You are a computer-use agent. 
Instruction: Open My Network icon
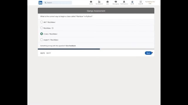99,3
